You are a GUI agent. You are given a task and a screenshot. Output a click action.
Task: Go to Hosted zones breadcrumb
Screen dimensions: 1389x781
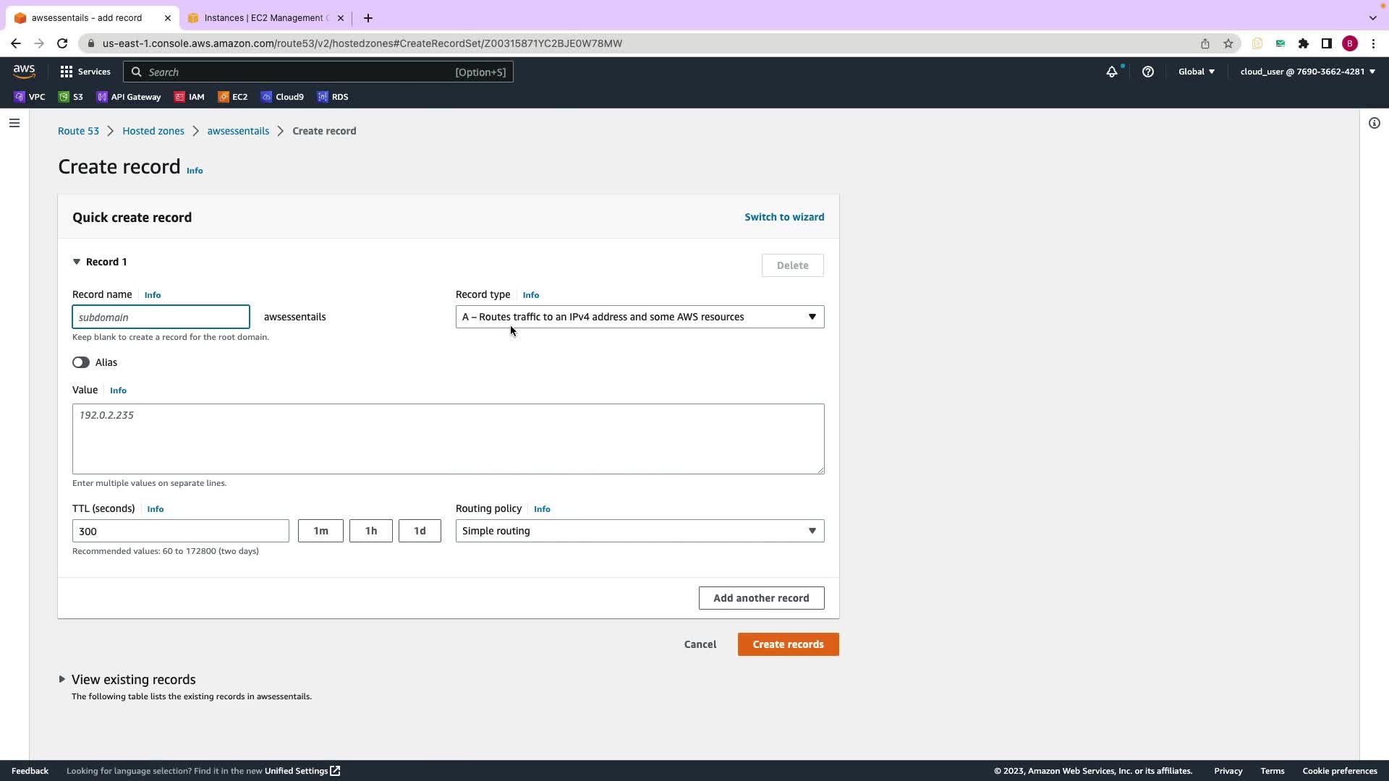[x=153, y=131]
